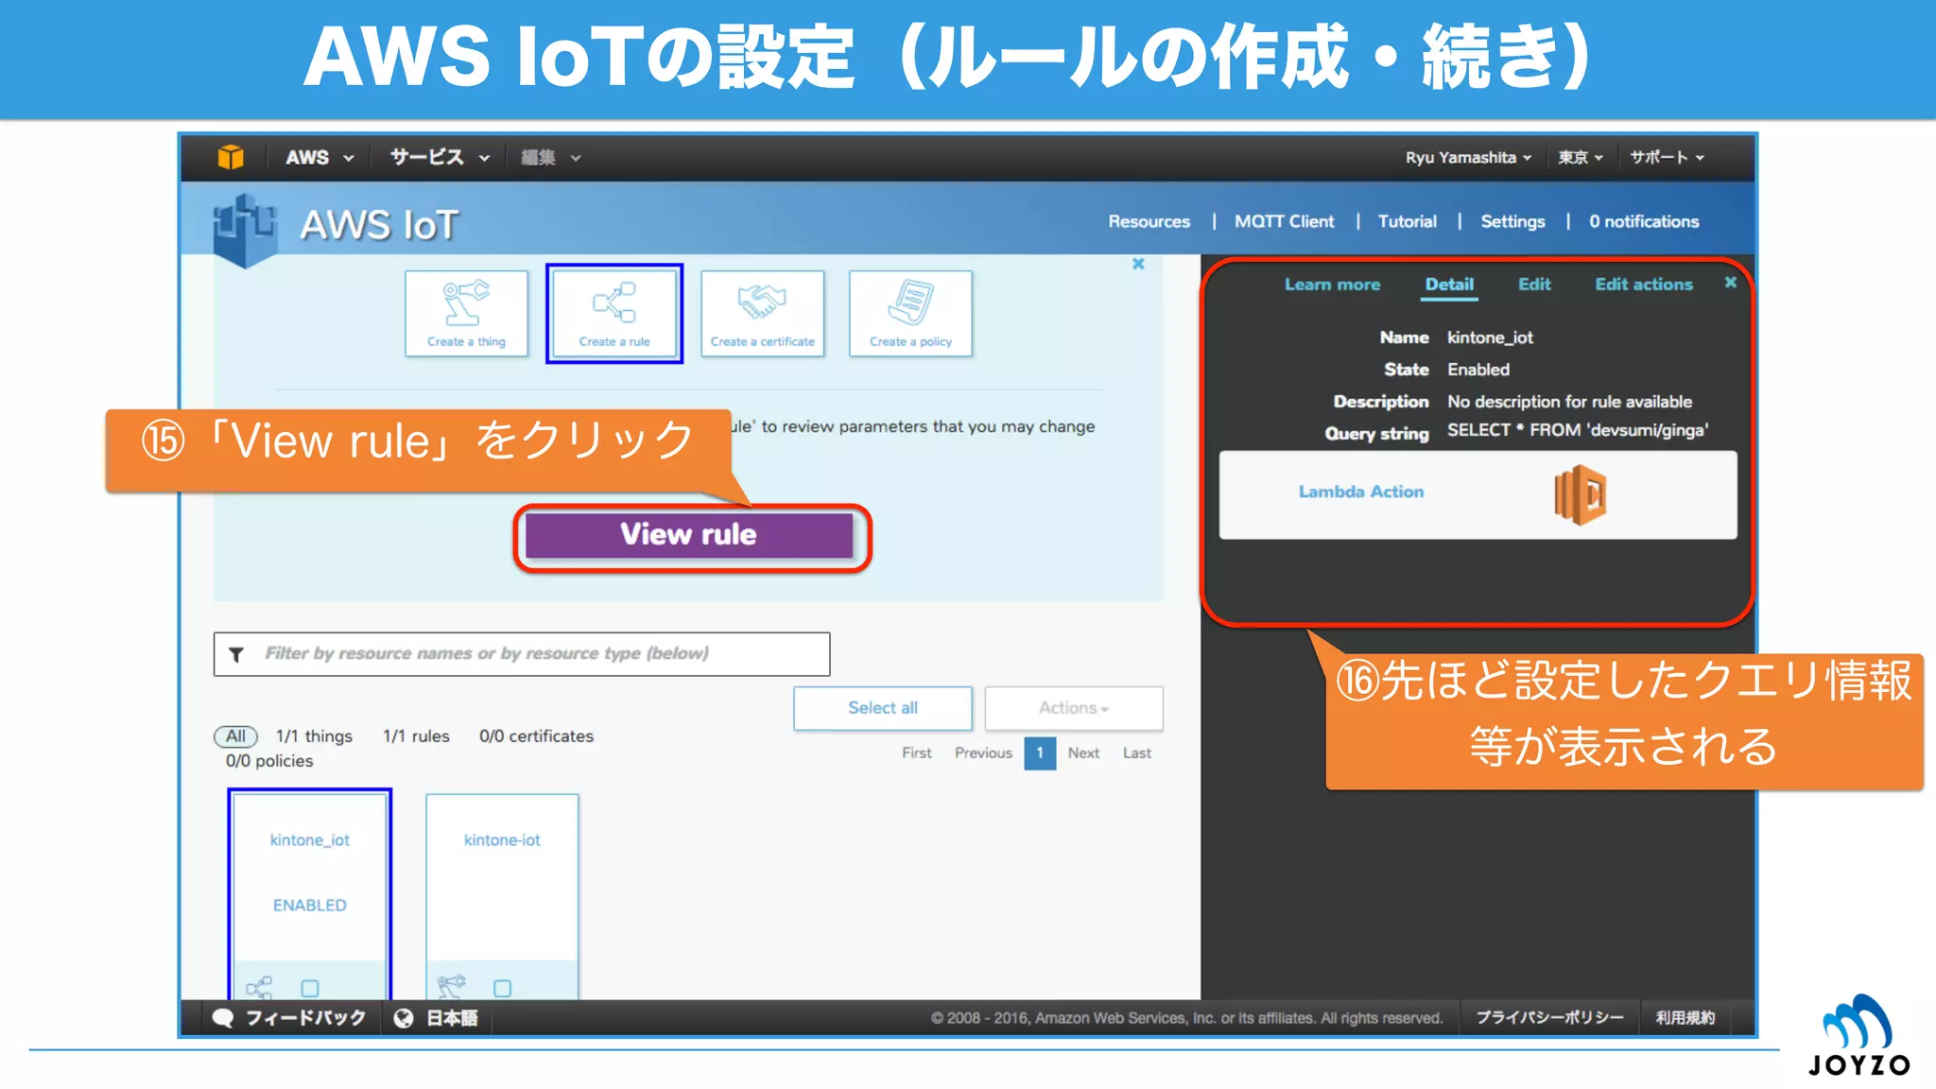
Task: Click the Create a thing robot-arm icon
Action: (x=466, y=303)
